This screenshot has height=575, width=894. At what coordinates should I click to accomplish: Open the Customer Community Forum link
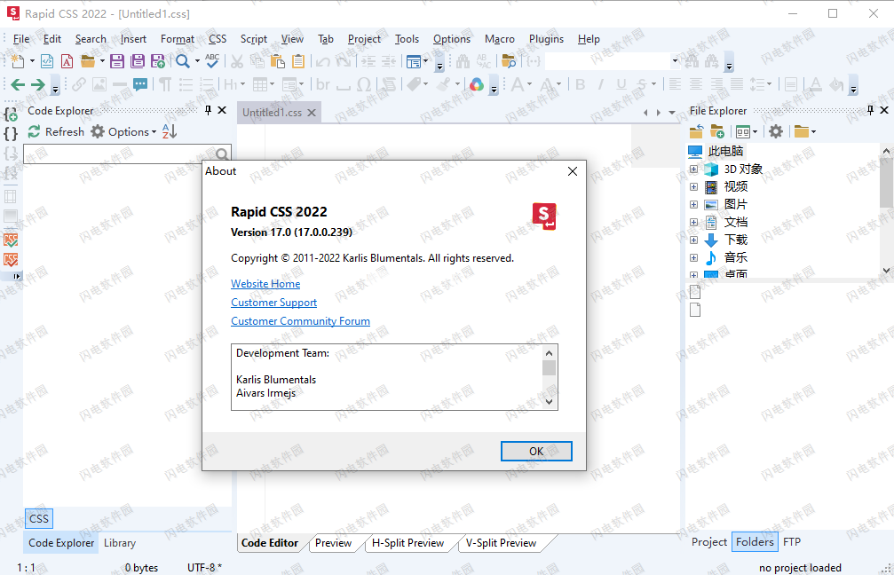coord(300,321)
